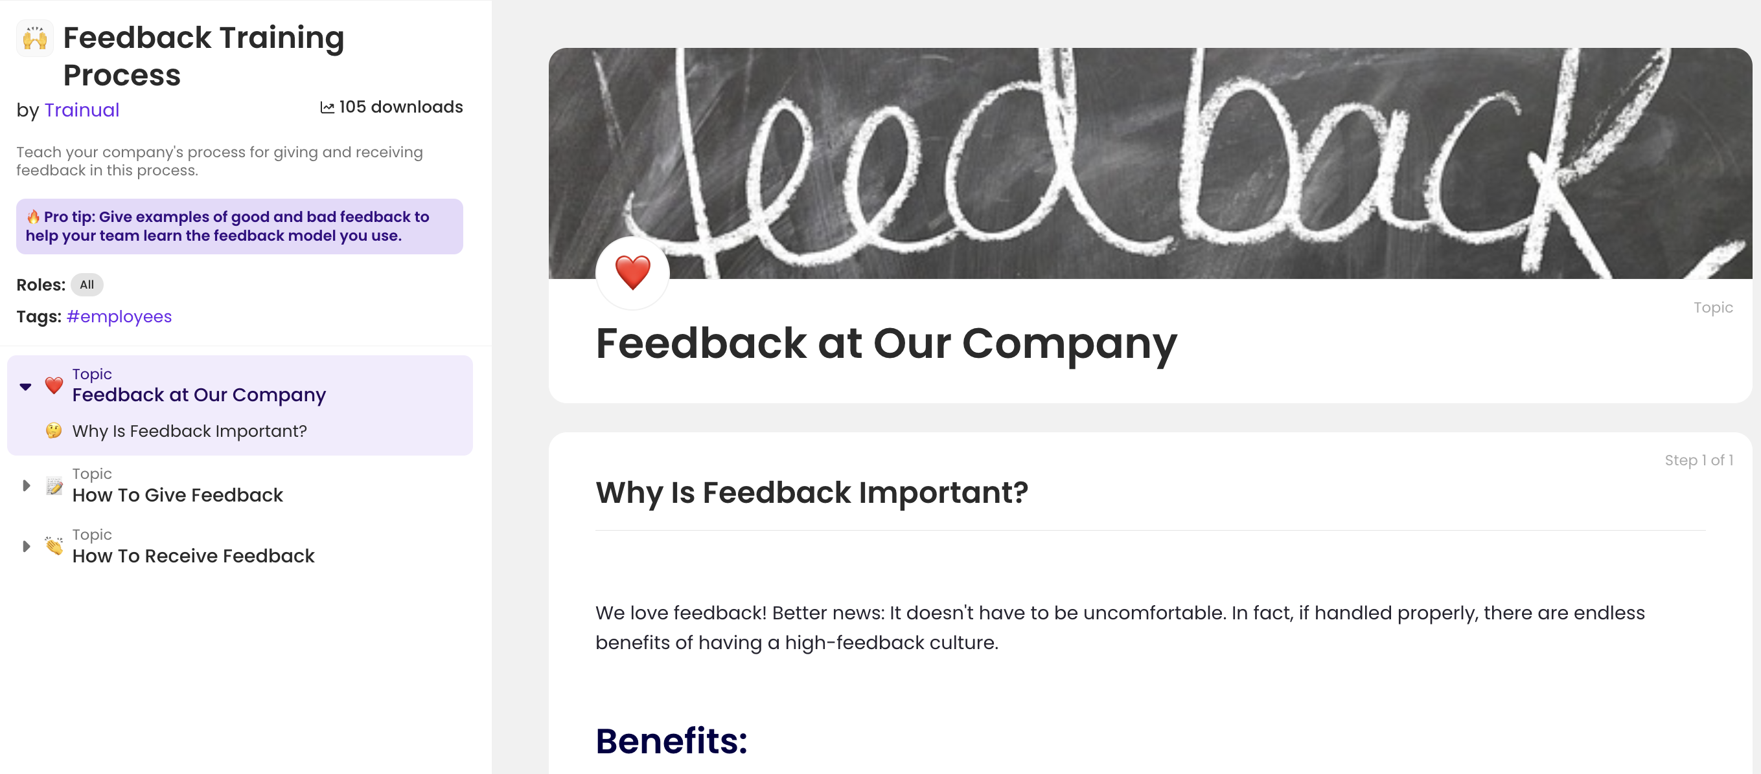
Task: Activate the highlighted Feedback at Our Company topic
Action: [199, 395]
